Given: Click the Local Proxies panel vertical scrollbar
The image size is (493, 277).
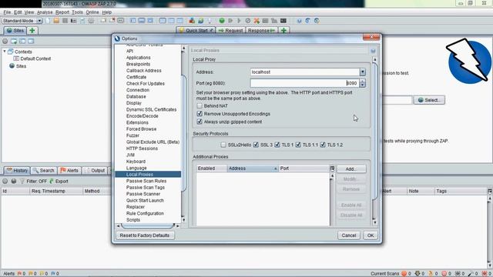Looking at the screenshot, I should click(x=374, y=142).
